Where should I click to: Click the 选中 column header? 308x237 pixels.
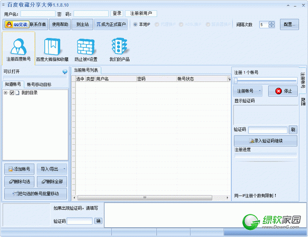pyautogui.click(x=80, y=79)
